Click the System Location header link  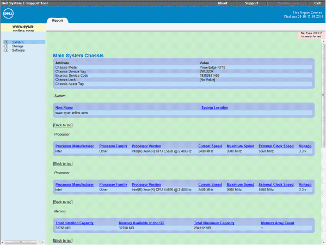[x=214, y=107]
